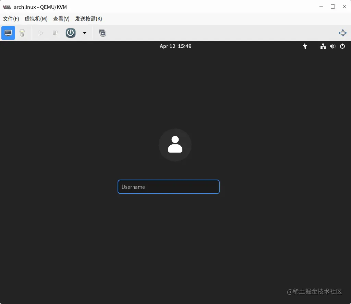
Task: Shut down the VM via the power icon
Action: pos(70,33)
